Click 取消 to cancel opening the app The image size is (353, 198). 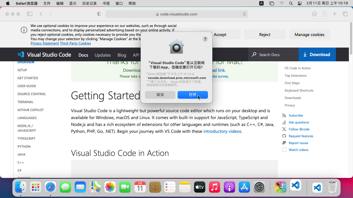click(160, 95)
